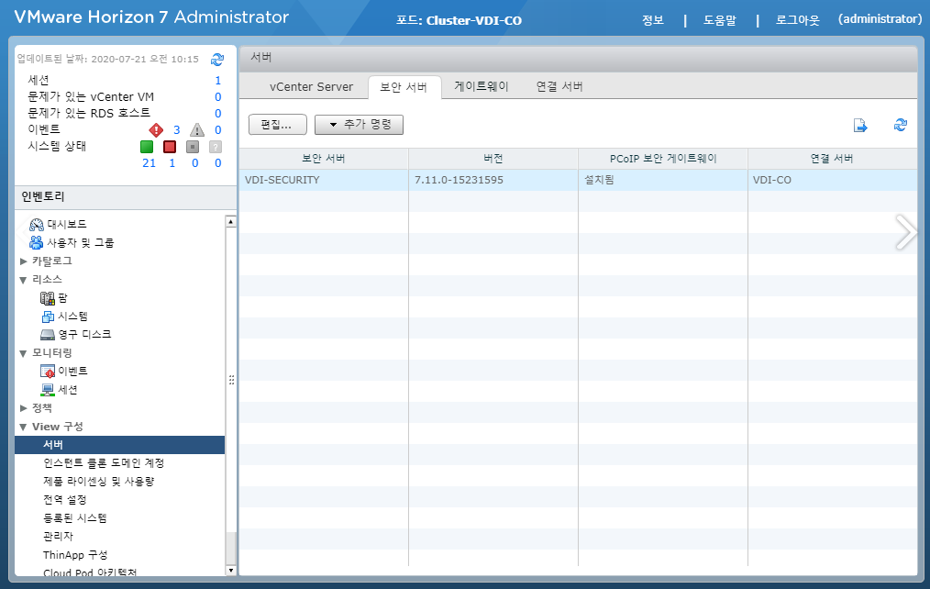This screenshot has height=589, width=930.
Task: Click the green system status square
Action: coord(147,147)
